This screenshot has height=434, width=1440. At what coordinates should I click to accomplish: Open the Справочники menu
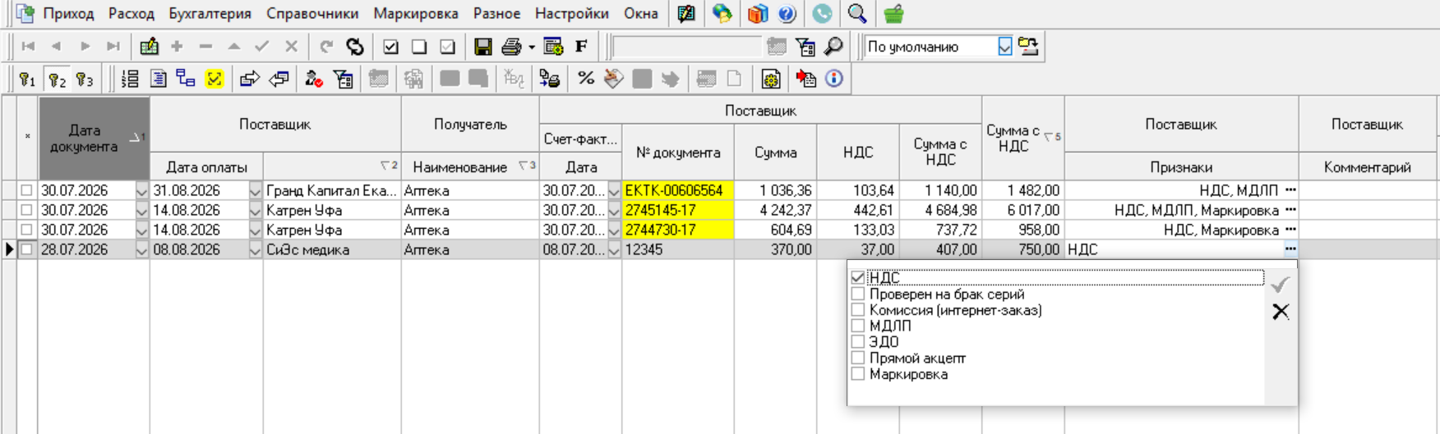coord(312,13)
